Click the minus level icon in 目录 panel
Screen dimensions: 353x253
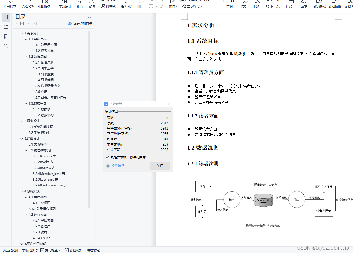(x=35, y=24)
